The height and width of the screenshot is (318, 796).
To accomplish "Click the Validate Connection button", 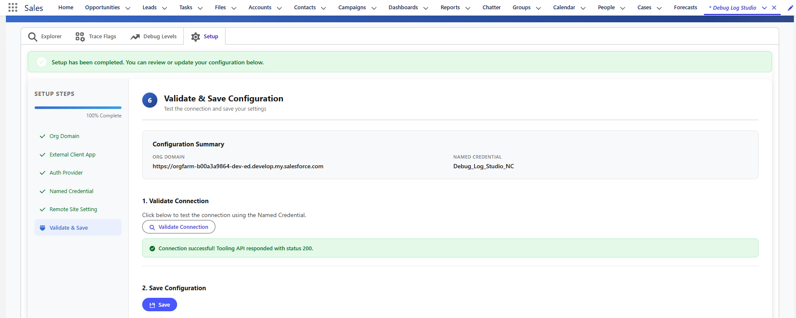I will pos(179,227).
